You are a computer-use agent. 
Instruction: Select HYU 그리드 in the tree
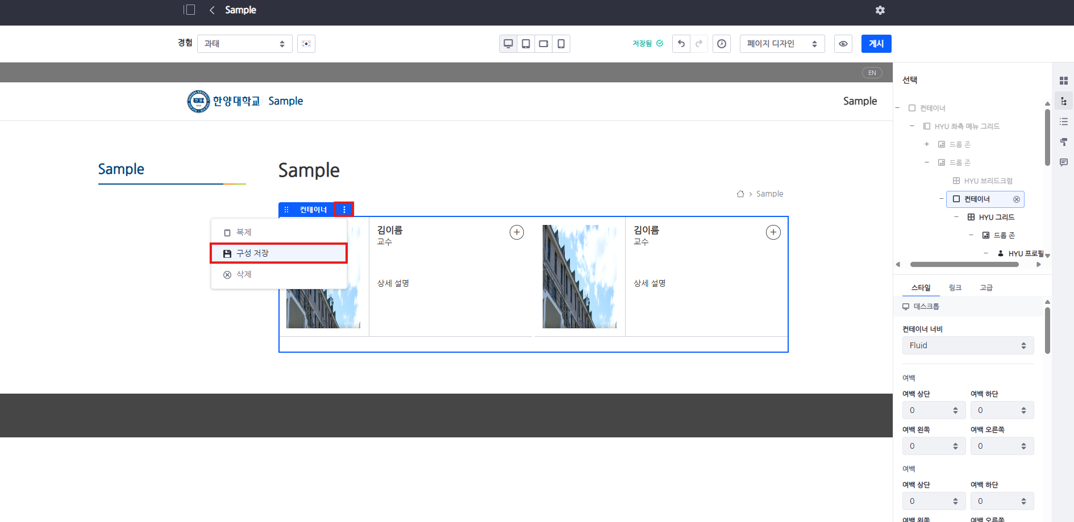(996, 217)
